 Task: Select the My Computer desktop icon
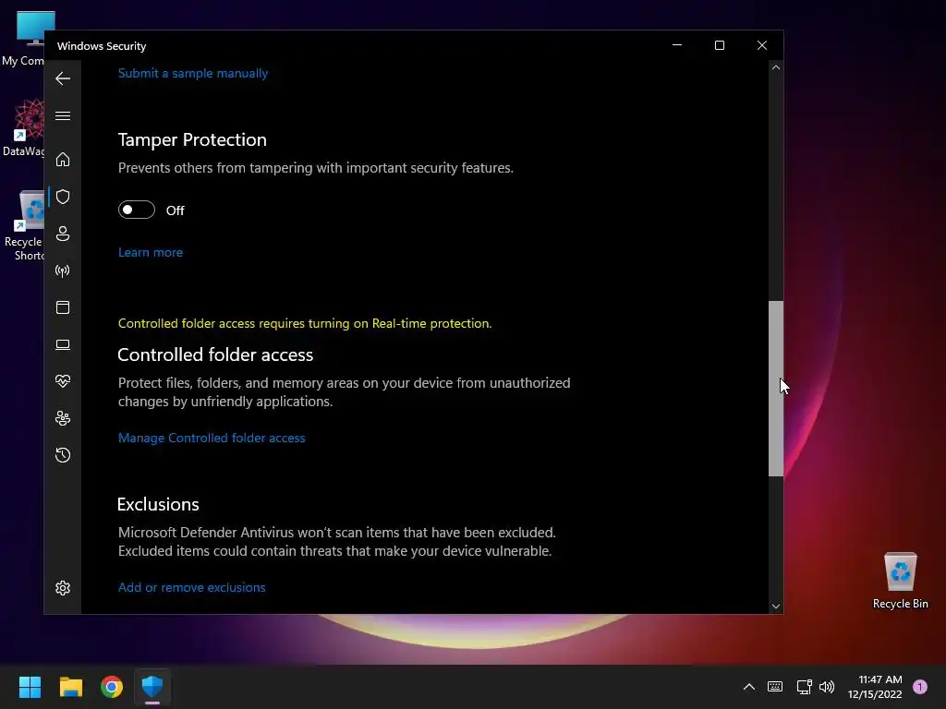(25, 39)
